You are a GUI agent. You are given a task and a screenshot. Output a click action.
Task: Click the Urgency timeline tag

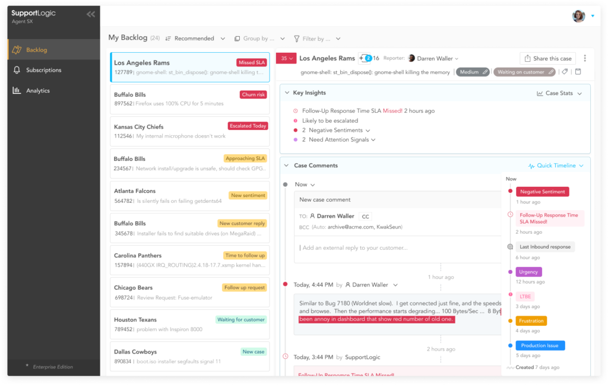pos(528,272)
